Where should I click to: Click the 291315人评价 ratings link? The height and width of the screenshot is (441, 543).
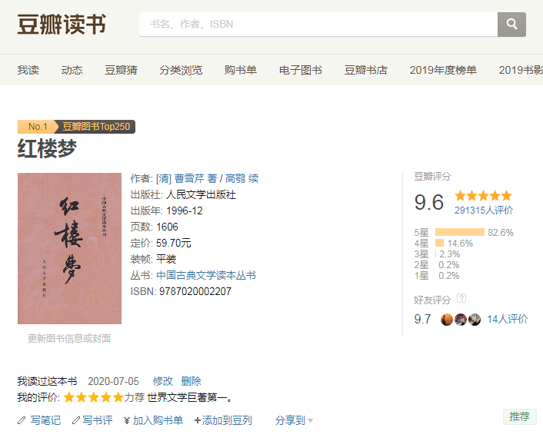[x=484, y=210]
